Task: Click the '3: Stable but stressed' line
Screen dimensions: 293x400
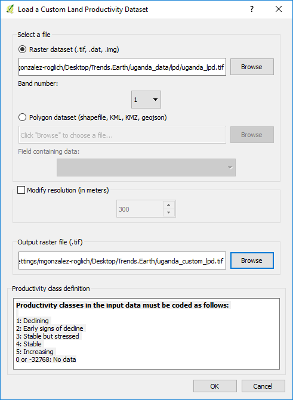Action: click(x=48, y=336)
